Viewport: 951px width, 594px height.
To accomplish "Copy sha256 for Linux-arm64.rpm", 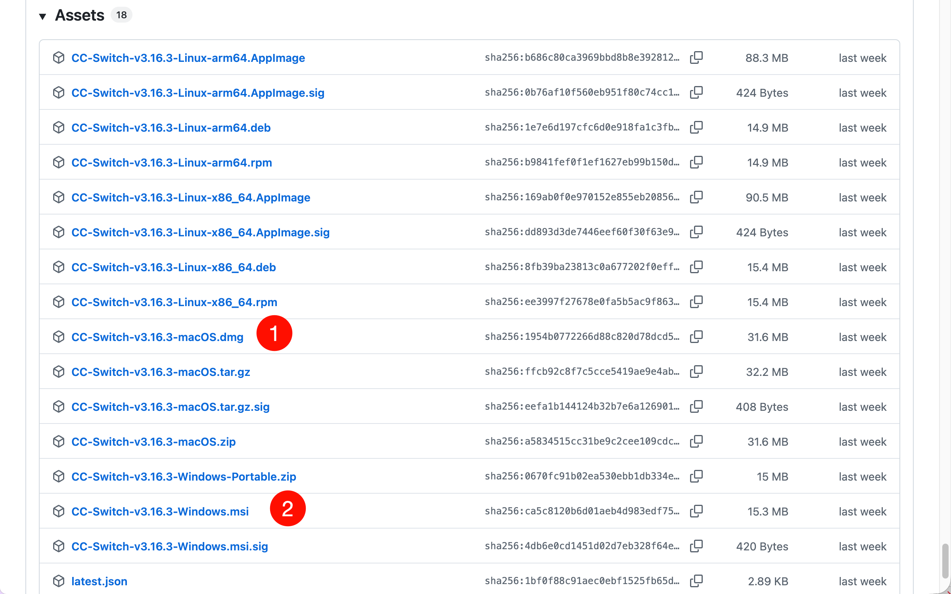I will (696, 163).
